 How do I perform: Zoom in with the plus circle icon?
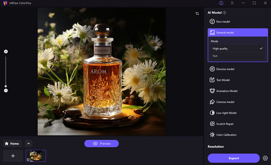(x=6, y=51)
